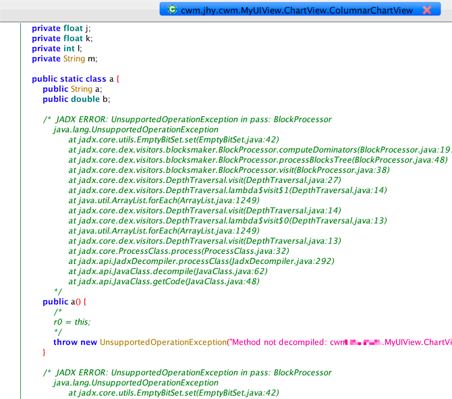Click the 'BlockProcessor.computeDominators' stack line
452x399 pixels.
[260, 150]
